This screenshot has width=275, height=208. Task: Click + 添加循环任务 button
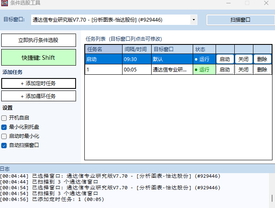pos(39,96)
